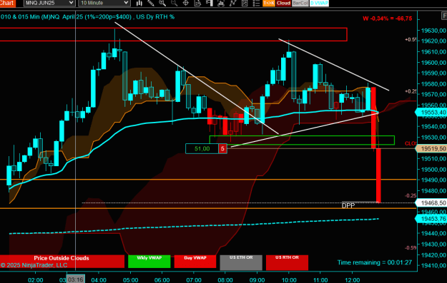Viewport: 447px width, 283px height.
Task: Toggle the D VWAP button
Action: [x=319, y=3]
